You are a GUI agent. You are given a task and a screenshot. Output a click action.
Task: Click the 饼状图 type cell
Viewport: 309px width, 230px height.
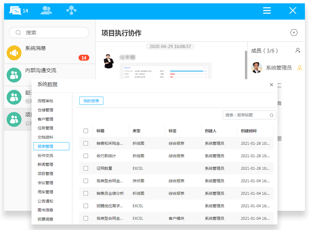(138, 181)
